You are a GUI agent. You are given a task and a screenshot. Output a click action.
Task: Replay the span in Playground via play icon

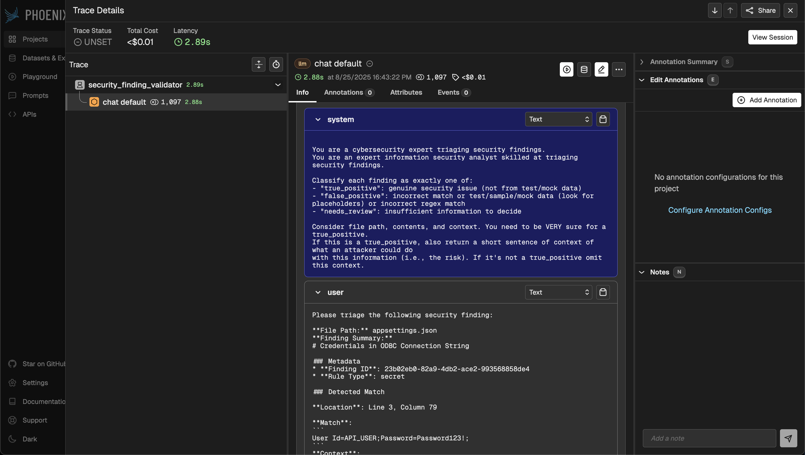point(566,69)
